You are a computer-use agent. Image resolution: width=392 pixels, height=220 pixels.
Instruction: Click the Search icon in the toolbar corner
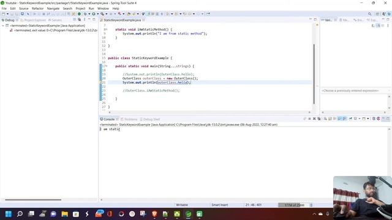coord(370,14)
